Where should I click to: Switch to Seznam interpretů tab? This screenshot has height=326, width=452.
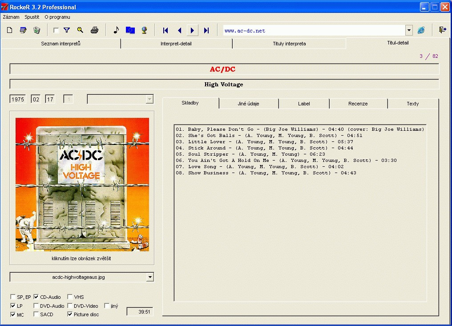[61, 44]
